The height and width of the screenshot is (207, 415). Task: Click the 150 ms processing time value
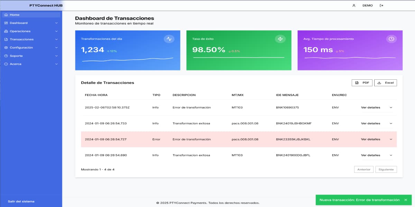click(x=318, y=50)
